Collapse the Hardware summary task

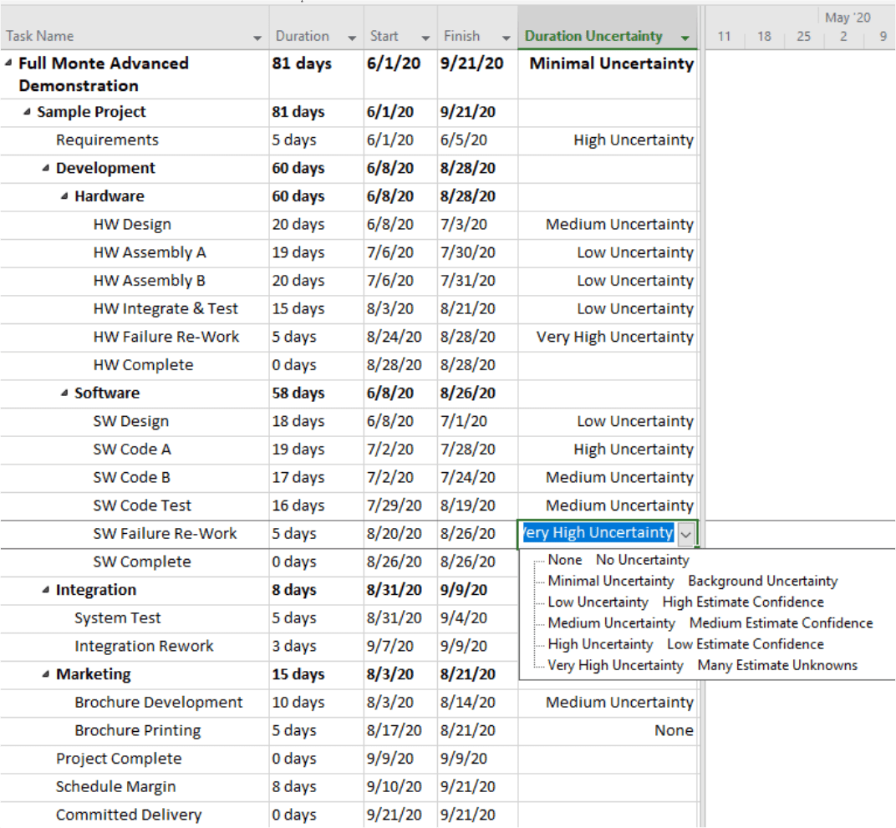coord(64,196)
